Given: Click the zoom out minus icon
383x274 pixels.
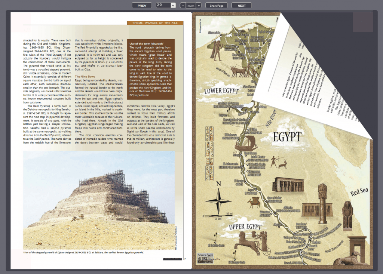Looking at the screenshot, I should tap(182, 5).
